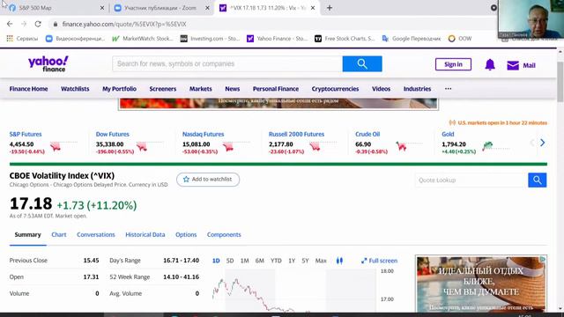Click the site lock icon in the address bar
Screen dimensions: 564x317
click(55, 24)
